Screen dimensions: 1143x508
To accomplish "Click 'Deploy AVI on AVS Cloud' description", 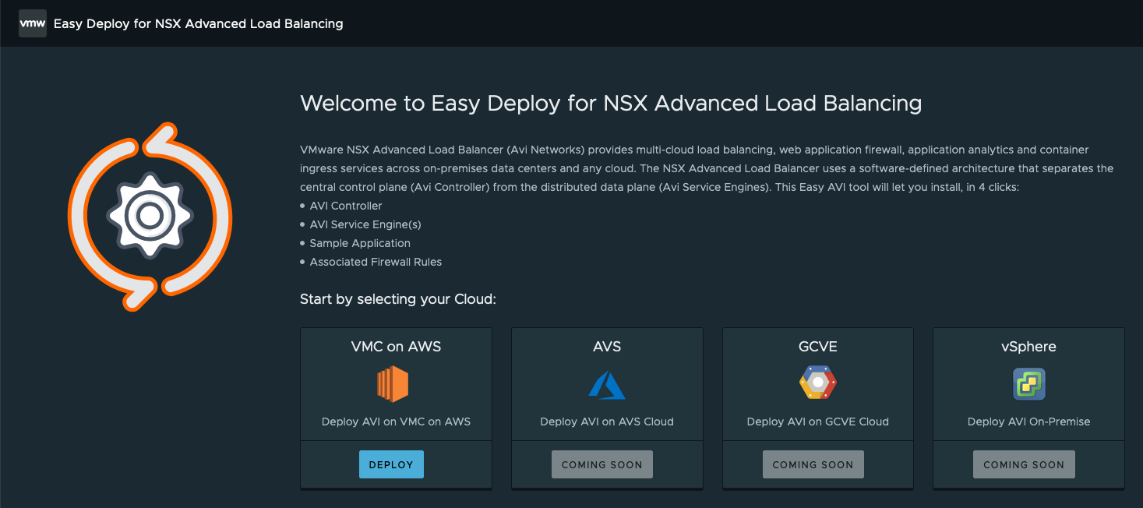I will tap(607, 422).
